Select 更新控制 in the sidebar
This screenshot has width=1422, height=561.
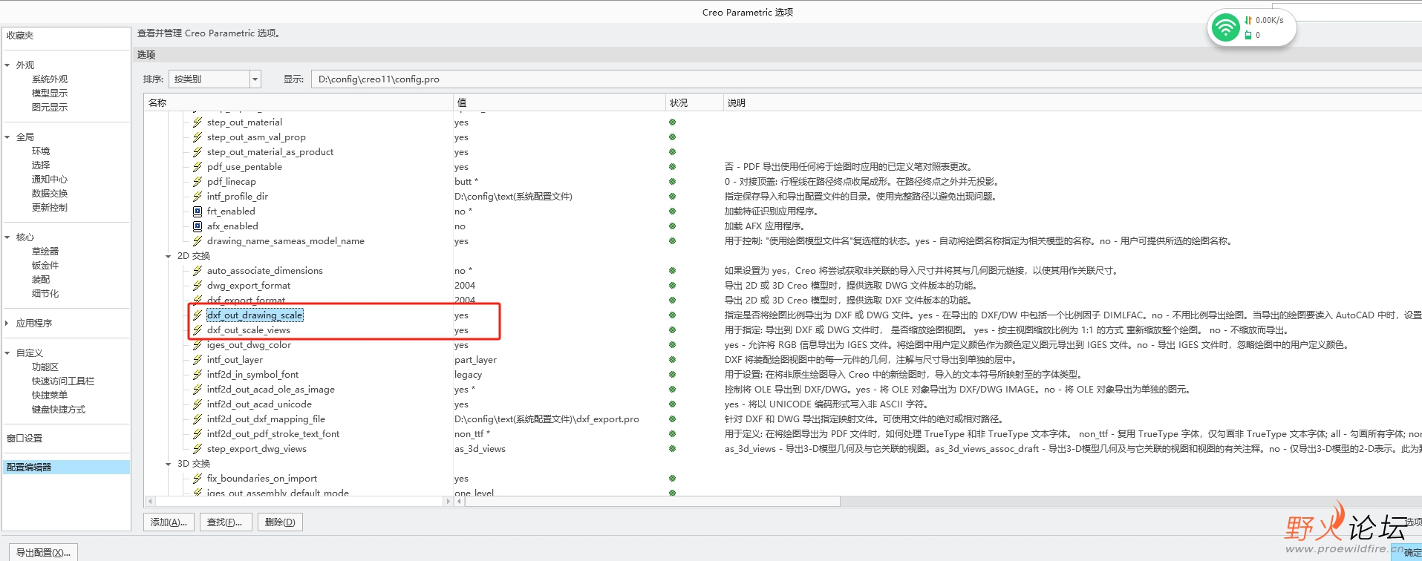[x=49, y=208]
